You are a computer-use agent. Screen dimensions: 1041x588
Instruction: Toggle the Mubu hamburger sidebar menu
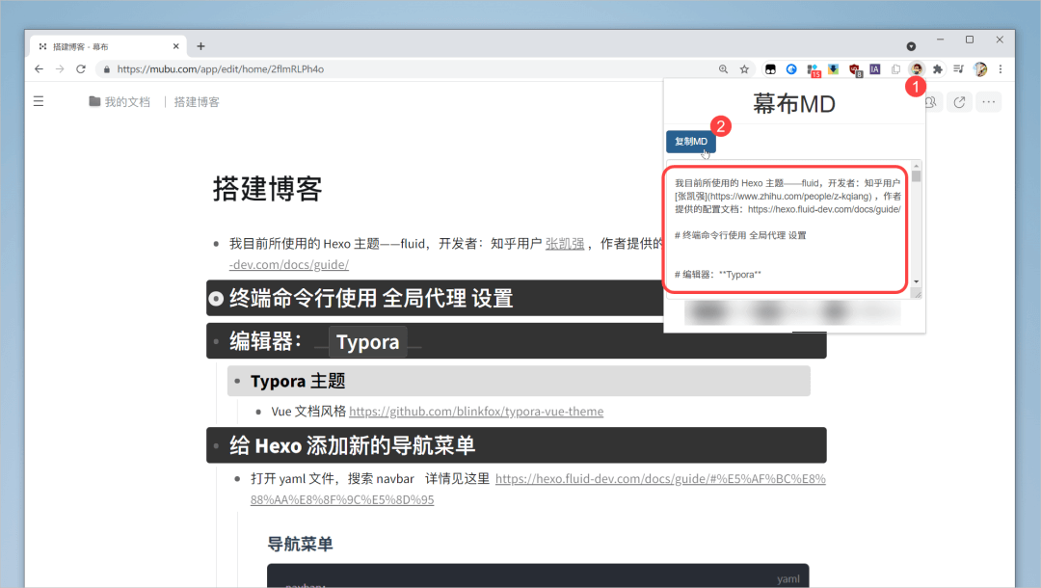pyautogui.click(x=39, y=101)
